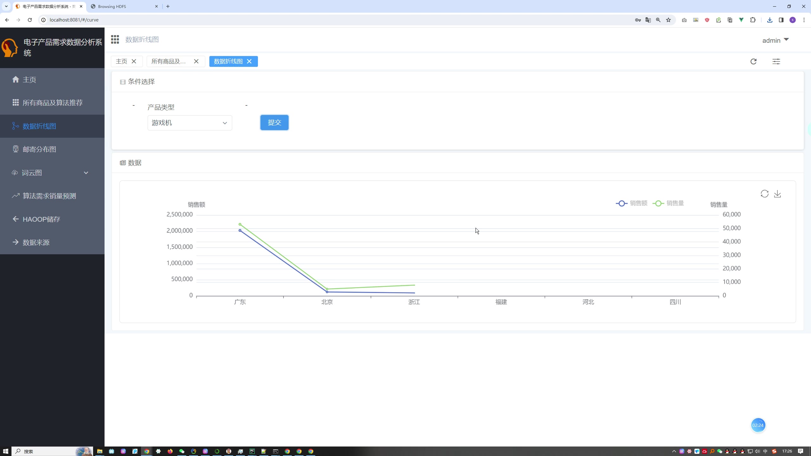Open browser extensions puzzle icon
This screenshot has height=456, width=811.
coord(753,20)
